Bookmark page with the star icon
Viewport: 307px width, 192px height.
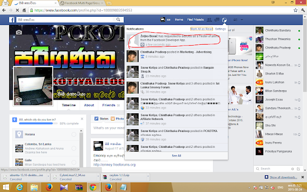(295, 10)
